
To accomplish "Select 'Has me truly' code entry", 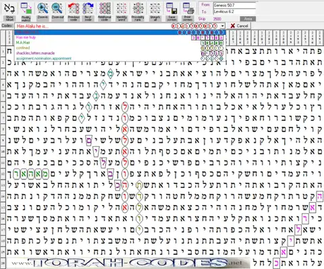I will click(120, 38).
